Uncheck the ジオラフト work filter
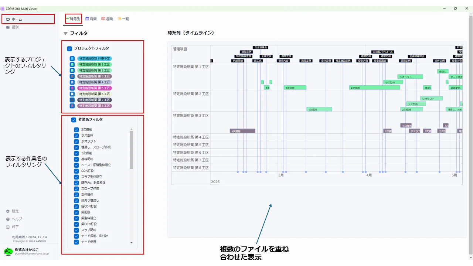 (76, 141)
